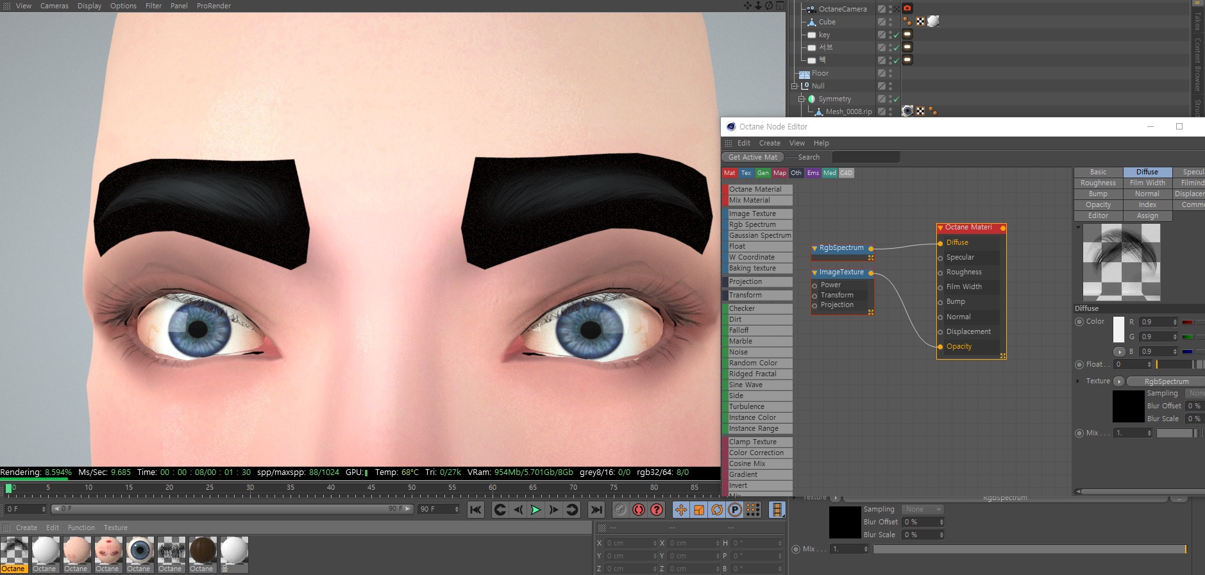Click the red Octane camera tag
This screenshot has height=575, width=1205.
[x=907, y=8]
